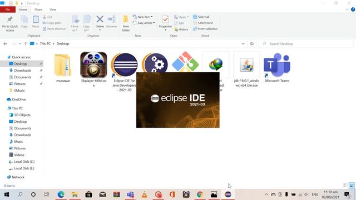The height and width of the screenshot is (200, 356).
Task: Click the Eclipse IDE splash screen
Action: point(178,100)
